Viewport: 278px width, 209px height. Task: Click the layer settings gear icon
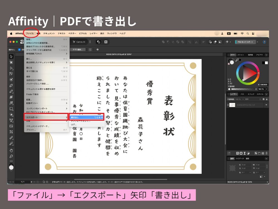[x=264, y=99]
